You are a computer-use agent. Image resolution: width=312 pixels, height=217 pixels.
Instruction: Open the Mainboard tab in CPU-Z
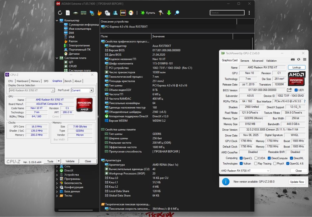pos(22,81)
